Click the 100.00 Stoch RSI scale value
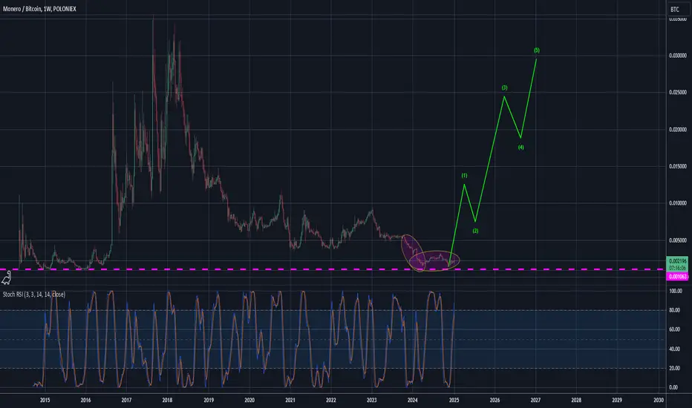 click(x=676, y=291)
